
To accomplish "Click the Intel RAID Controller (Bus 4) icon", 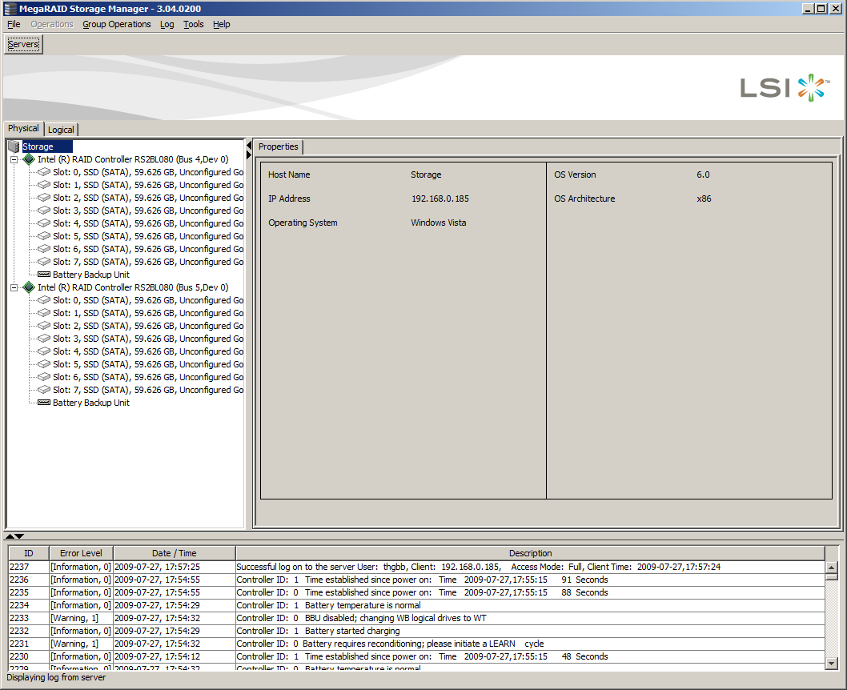I will (x=30, y=158).
